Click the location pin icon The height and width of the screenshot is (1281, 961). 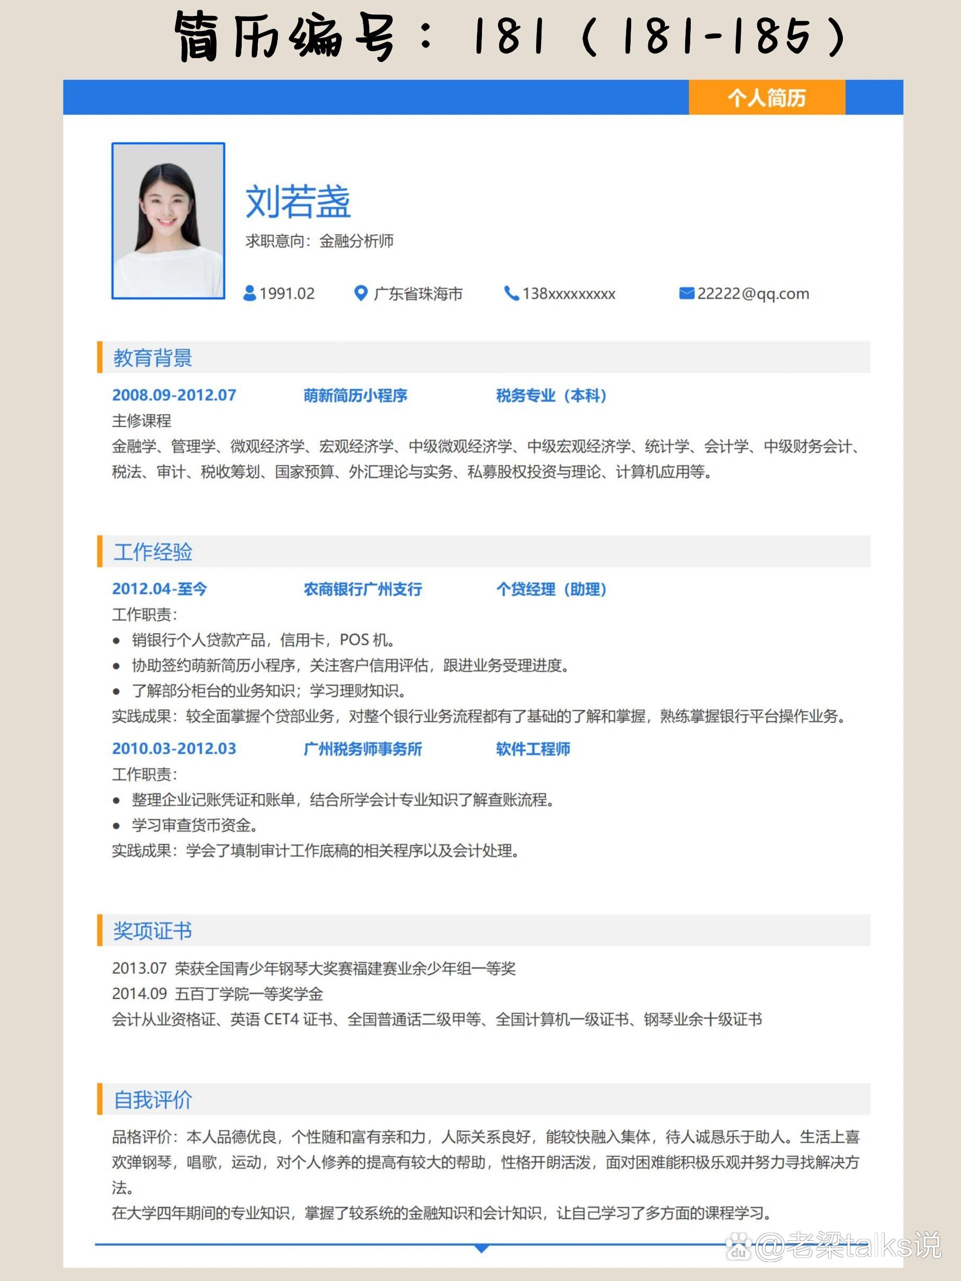coord(360,293)
